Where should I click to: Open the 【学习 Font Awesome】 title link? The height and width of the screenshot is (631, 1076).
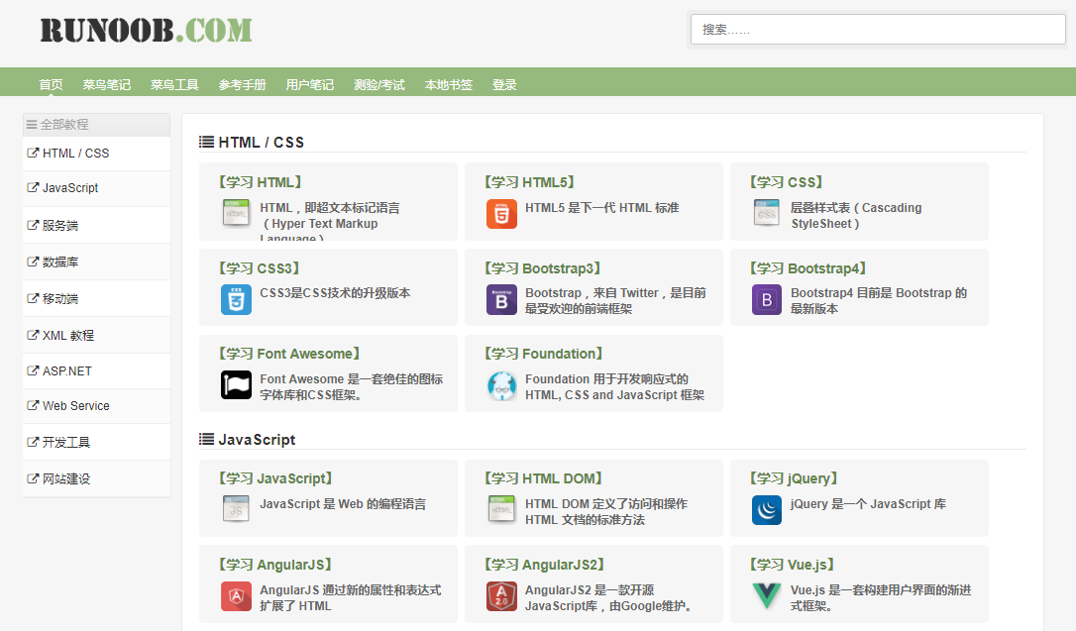tap(289, 354)
